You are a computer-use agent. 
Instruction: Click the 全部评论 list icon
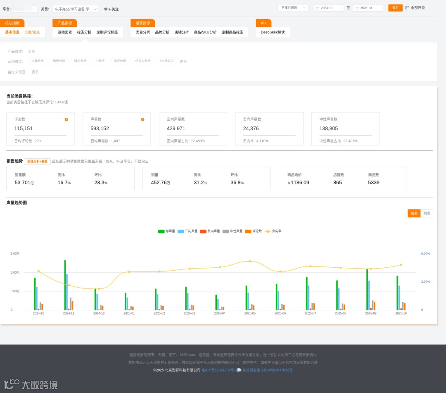[407, 8]
